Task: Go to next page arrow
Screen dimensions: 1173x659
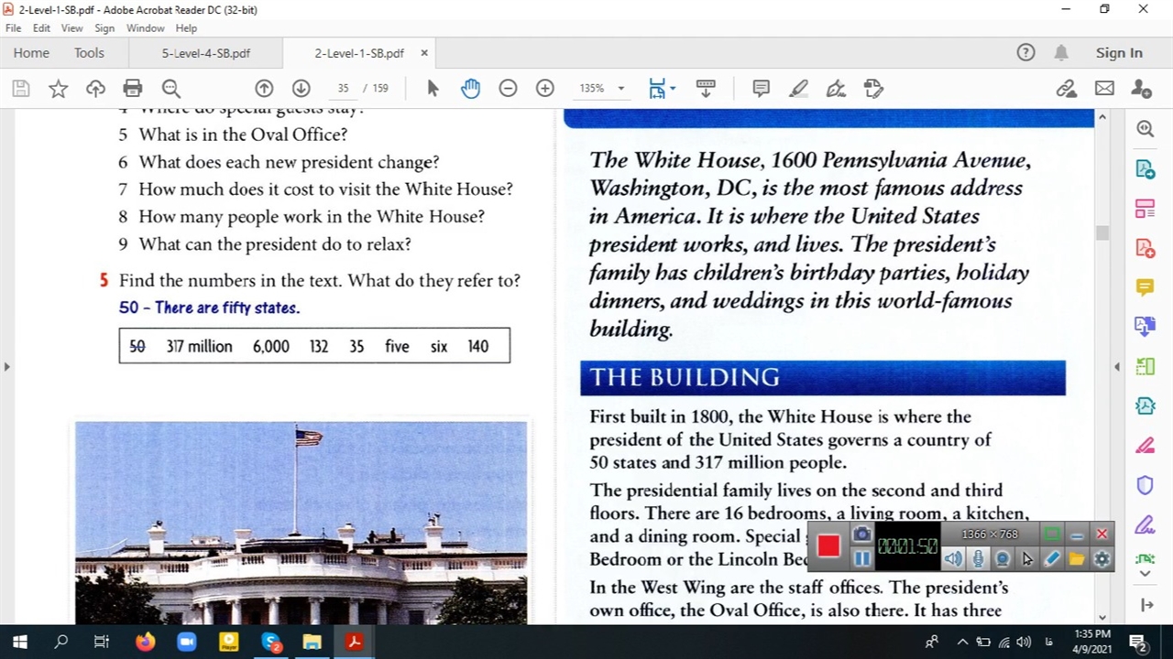Action: click(x=301, y=88)
